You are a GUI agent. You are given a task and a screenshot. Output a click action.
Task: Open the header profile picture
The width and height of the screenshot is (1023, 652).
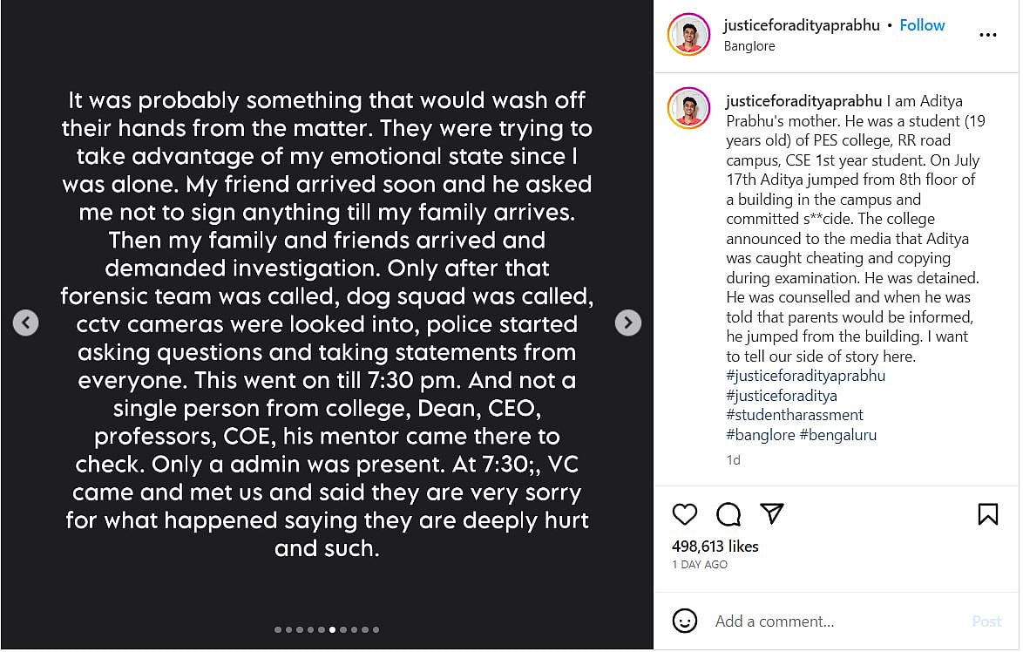point(688,35)
